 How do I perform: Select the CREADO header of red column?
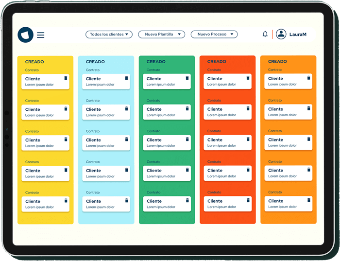click(x=217, y=62)
